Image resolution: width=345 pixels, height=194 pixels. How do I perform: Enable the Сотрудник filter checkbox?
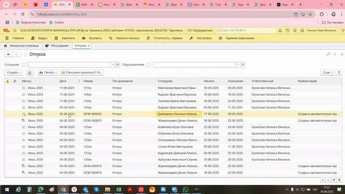(24, 65)
